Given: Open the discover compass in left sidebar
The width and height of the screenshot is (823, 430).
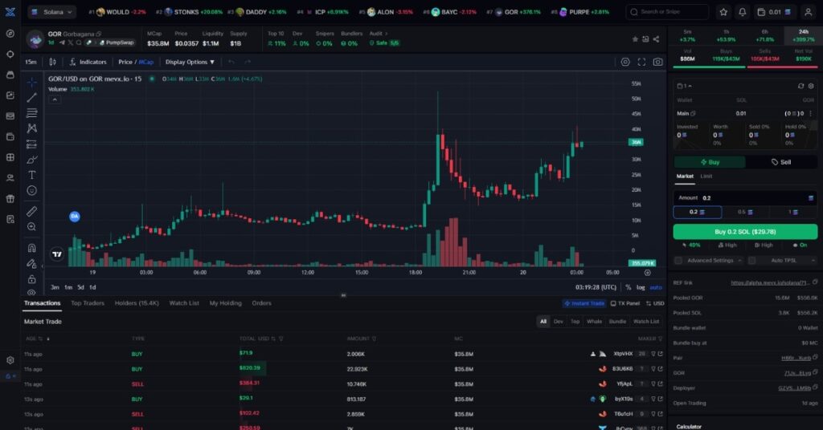Looking at the screenshot, I should [x=10, y=34].
